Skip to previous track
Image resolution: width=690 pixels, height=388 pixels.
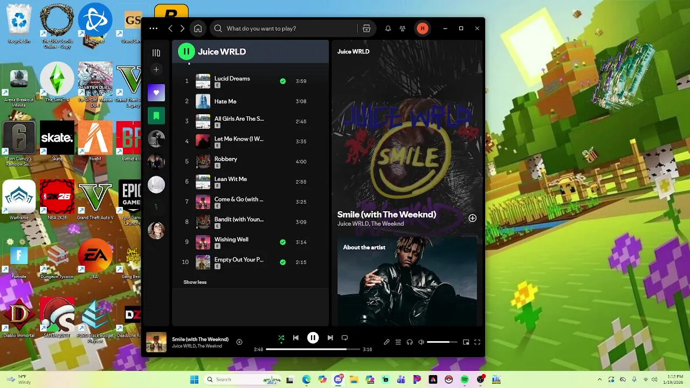tap(295, 338)
